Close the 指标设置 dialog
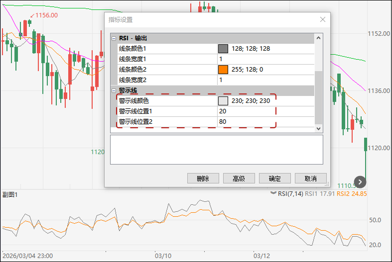Screen dimensions: 392x262 [x=322, y=19]
